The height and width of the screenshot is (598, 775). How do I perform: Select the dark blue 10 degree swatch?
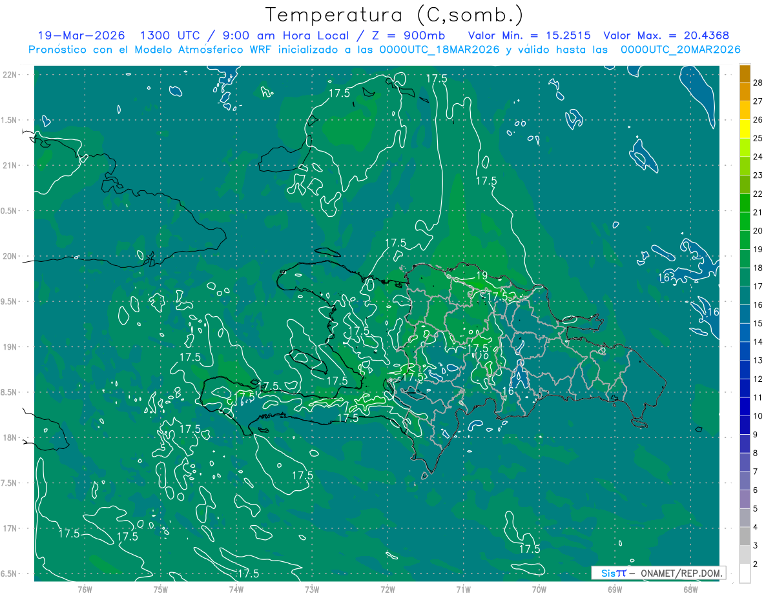click(745, 407)
